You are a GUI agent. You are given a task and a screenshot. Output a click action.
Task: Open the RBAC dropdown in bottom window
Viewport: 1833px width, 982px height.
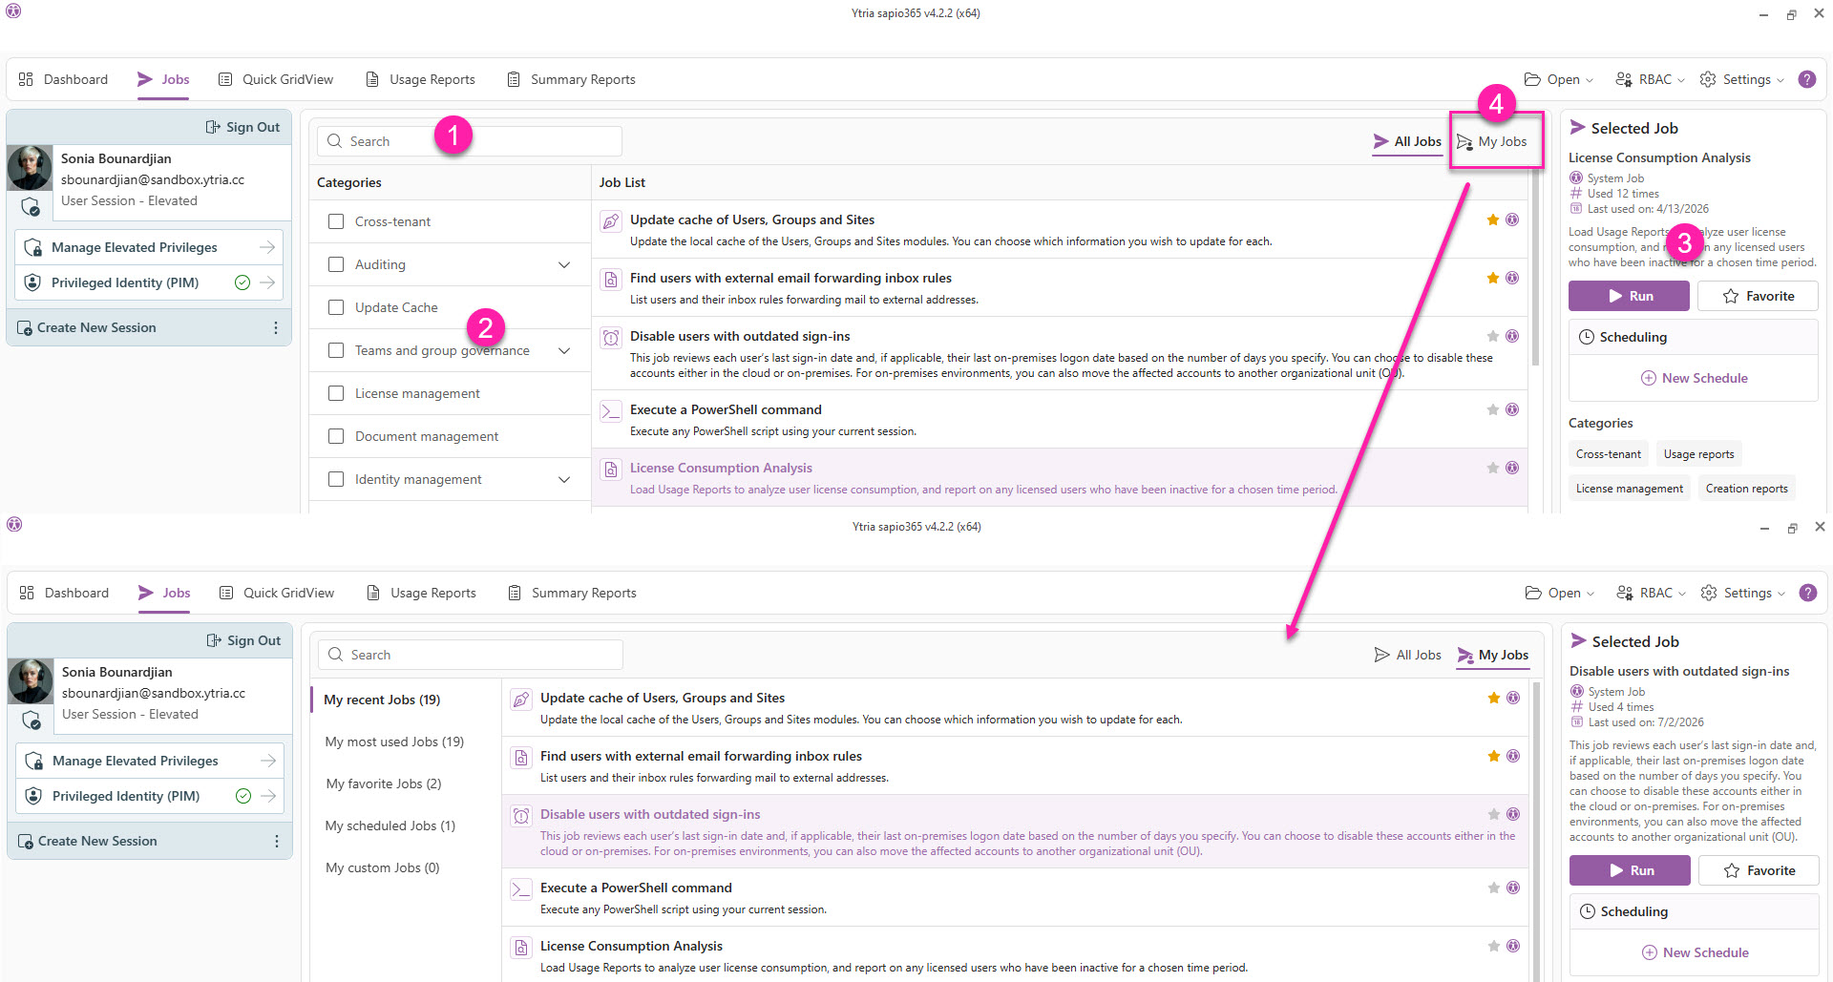click(x=1651, y=593)
